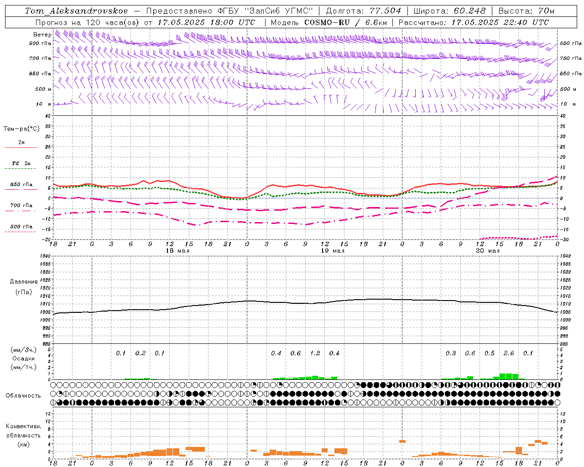
Task: Click the 2.6 precipitation value
Action: pos(509,353)
